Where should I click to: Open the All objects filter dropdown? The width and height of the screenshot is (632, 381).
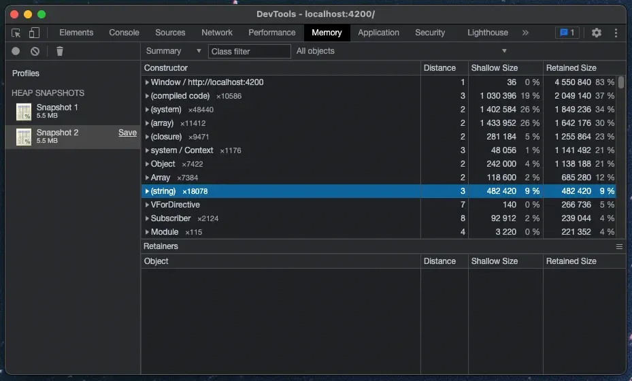[401, 51]
